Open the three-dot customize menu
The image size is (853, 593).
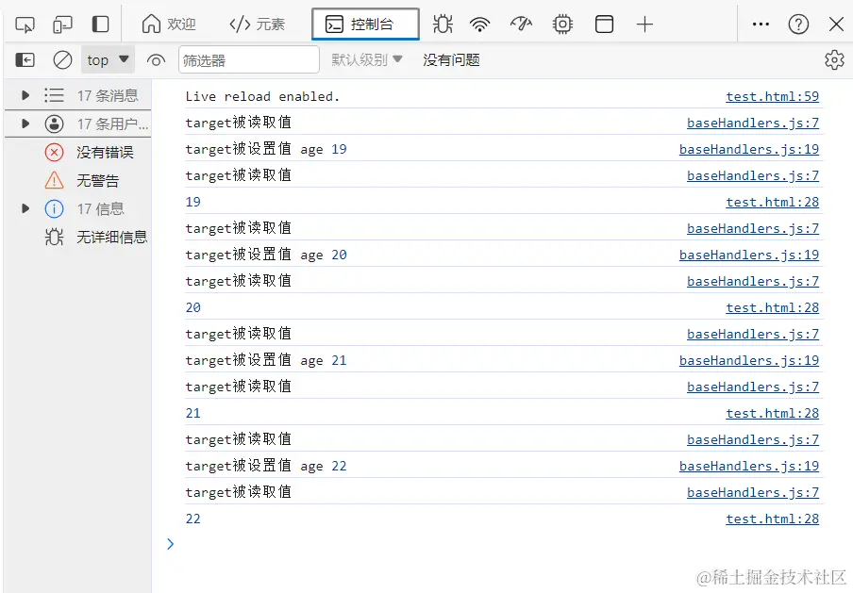pyautogui.click(x=761, y=25)
